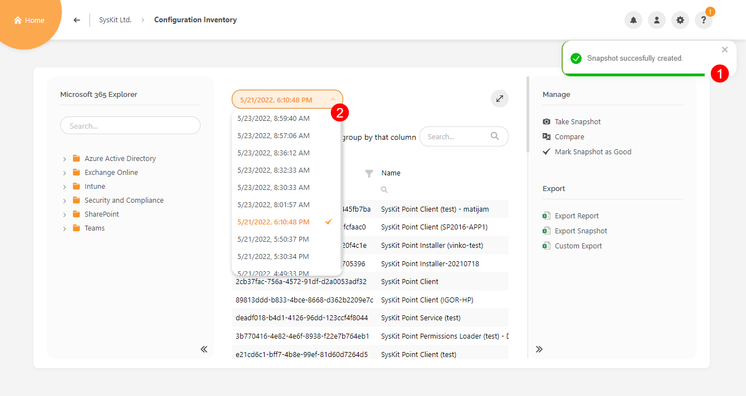Dismiss the Snapshot created notification

(725, 50)
